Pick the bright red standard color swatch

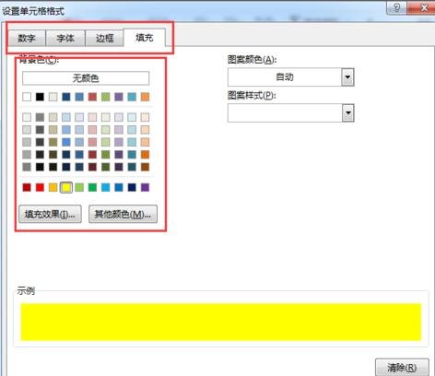[x=40, y=187]
